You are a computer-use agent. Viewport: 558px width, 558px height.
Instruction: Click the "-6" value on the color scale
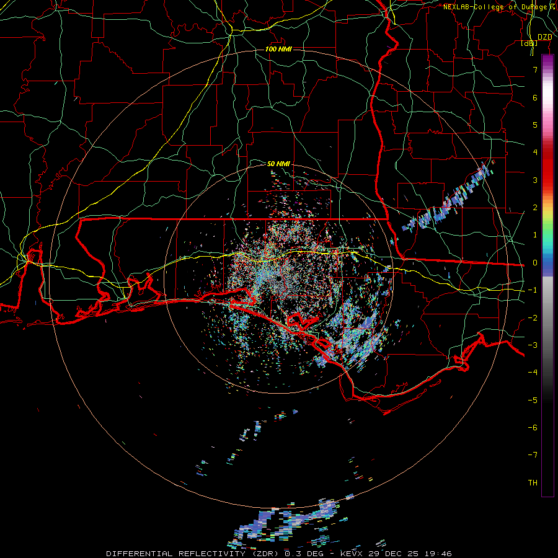(x=533, y=428)
